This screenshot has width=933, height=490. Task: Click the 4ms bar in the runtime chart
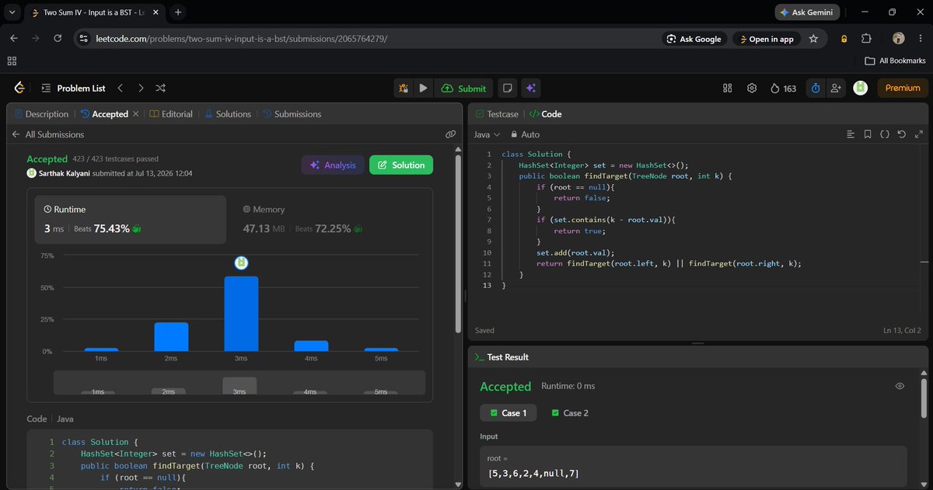(x=311, y=346)
